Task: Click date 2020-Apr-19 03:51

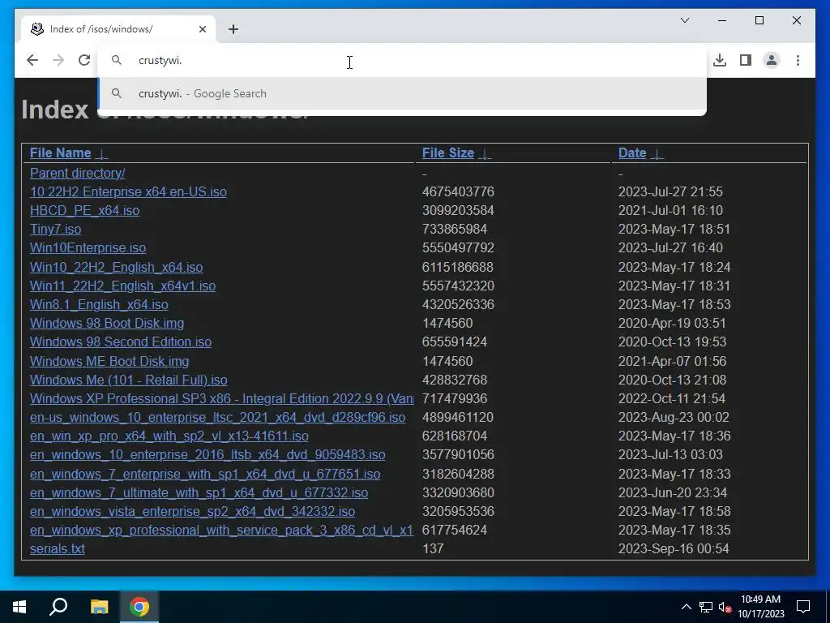Action: (x=672, y=323)
